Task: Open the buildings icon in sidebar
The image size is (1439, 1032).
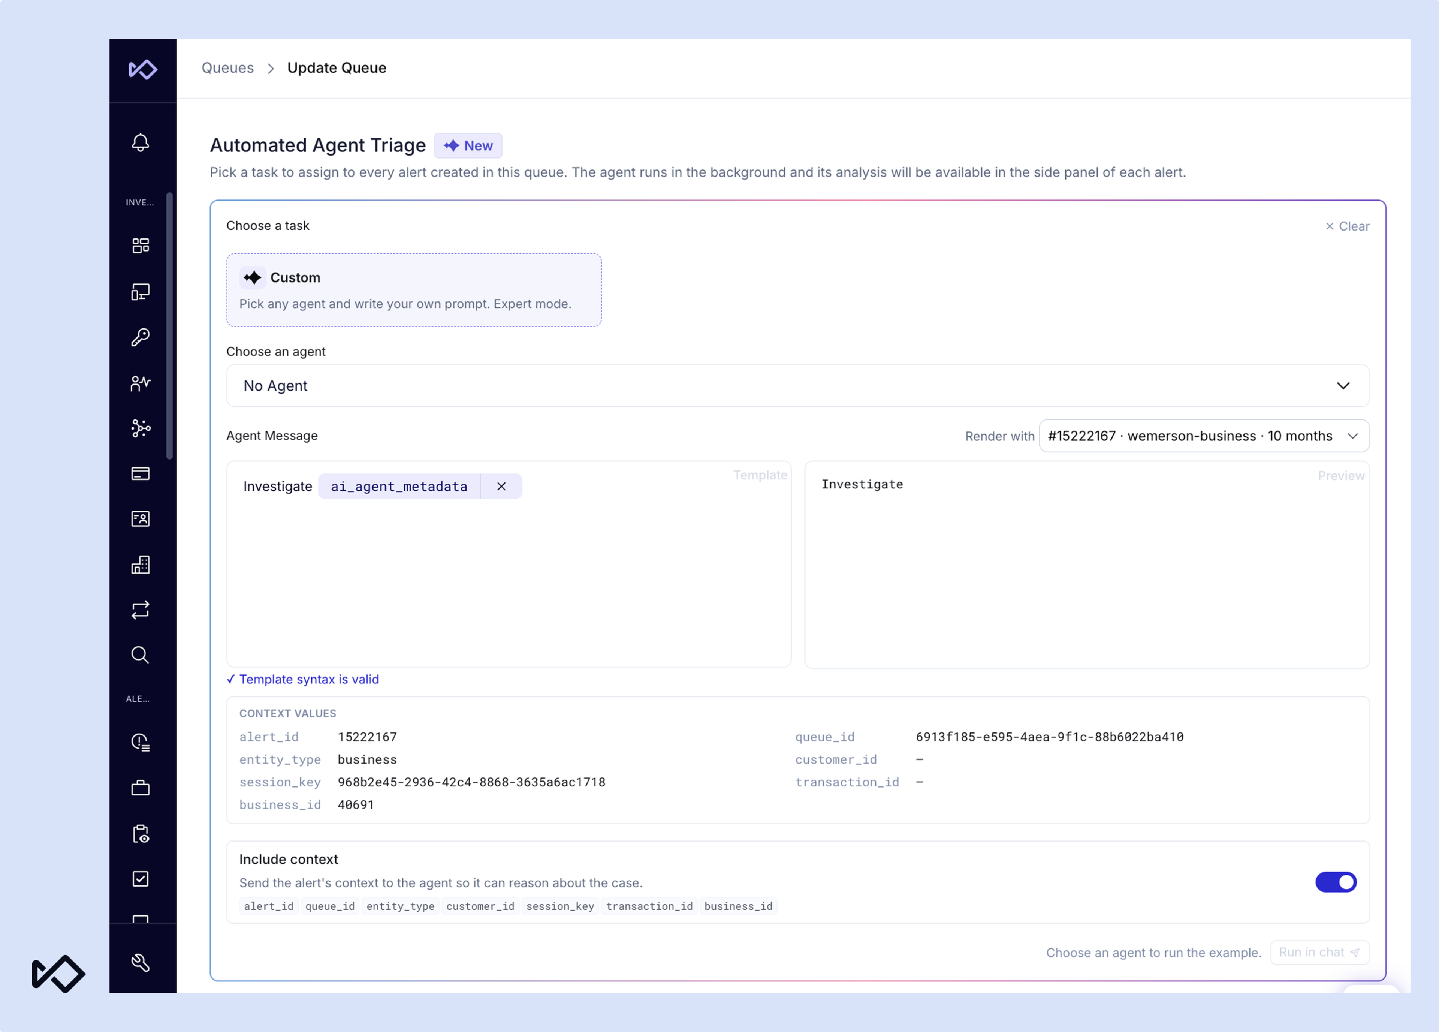Action: coord(140,565)
